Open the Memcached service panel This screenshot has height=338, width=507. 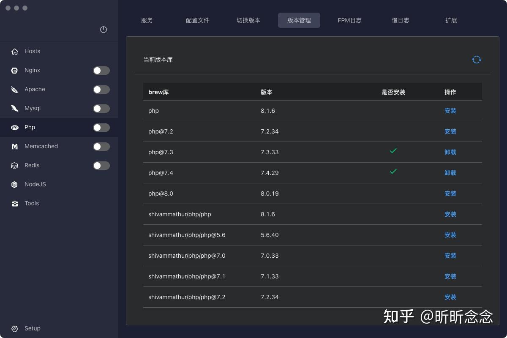tap(41, 146)
